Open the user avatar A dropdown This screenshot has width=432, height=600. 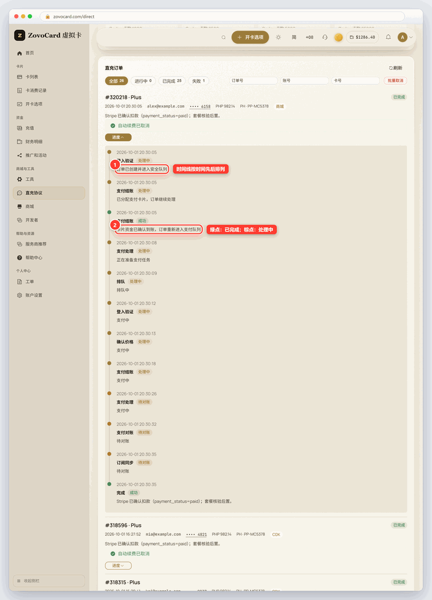[405, 37]
